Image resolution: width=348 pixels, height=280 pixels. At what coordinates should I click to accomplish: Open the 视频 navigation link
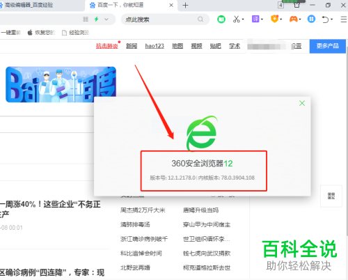[196, 46]
